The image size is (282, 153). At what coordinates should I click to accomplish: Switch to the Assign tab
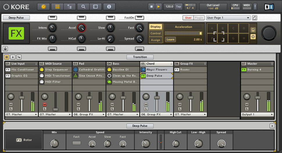click(x=156, y=40)
